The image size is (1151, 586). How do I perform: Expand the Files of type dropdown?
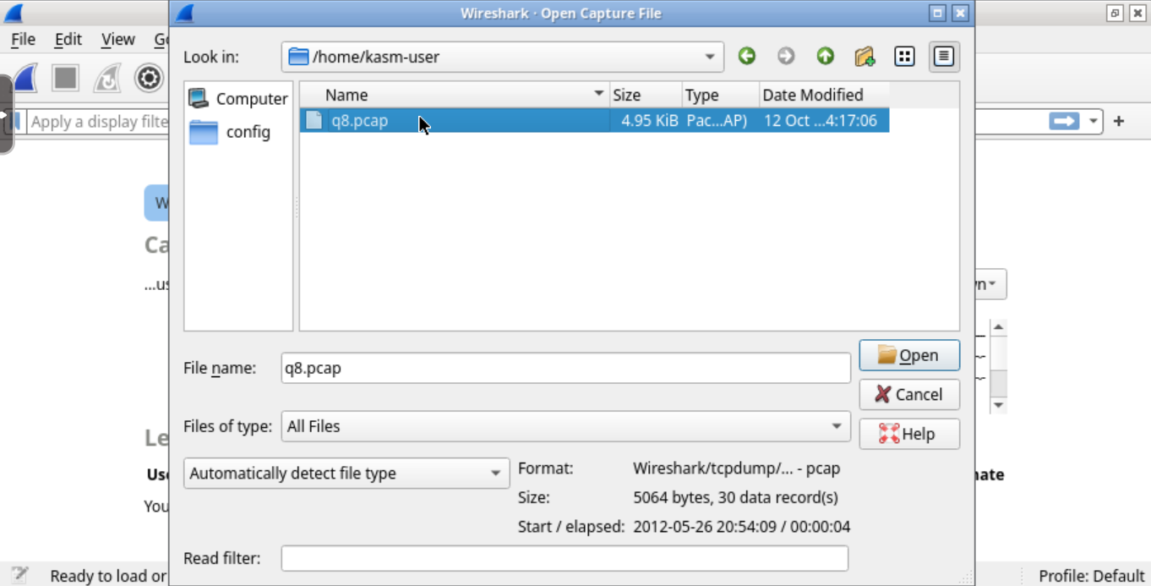tap(836, 426)
